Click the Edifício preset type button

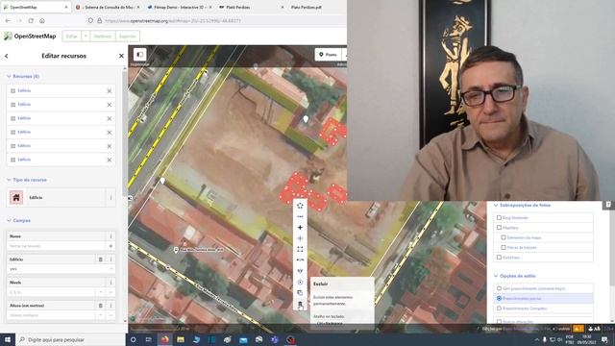[56, 198]
